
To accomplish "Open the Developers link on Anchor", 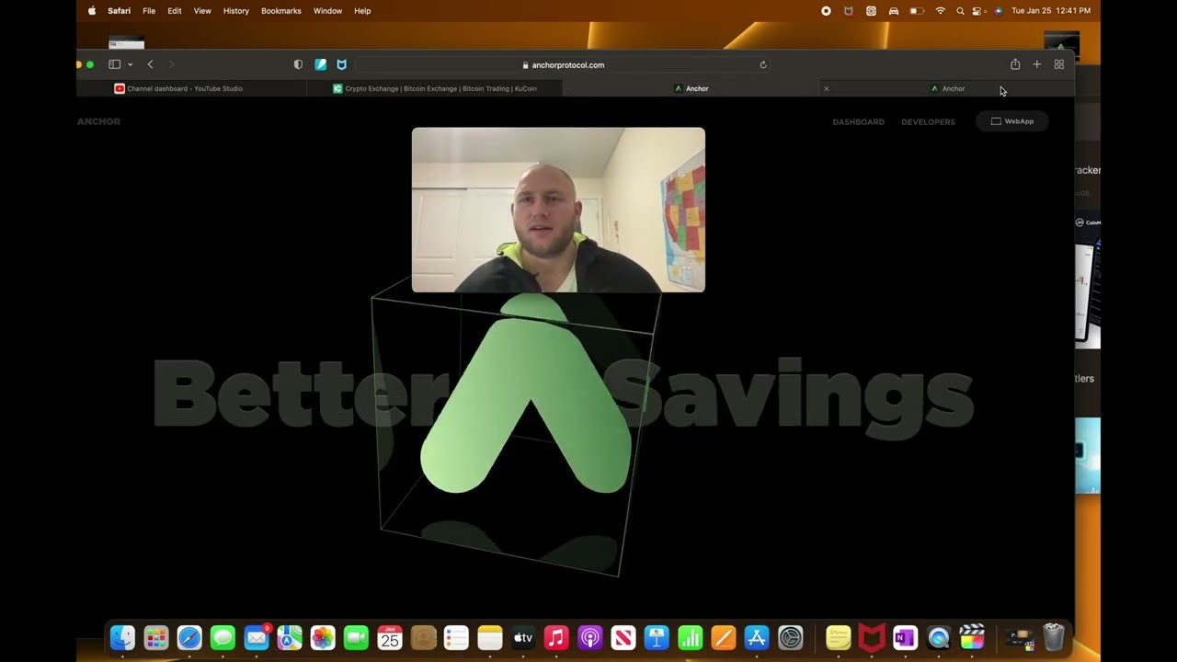I will click(928, 121).
